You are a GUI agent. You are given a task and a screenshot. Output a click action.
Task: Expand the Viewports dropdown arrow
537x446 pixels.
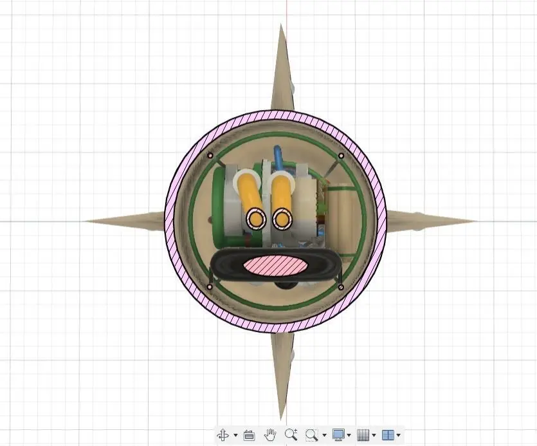click(x=398, y=435)
